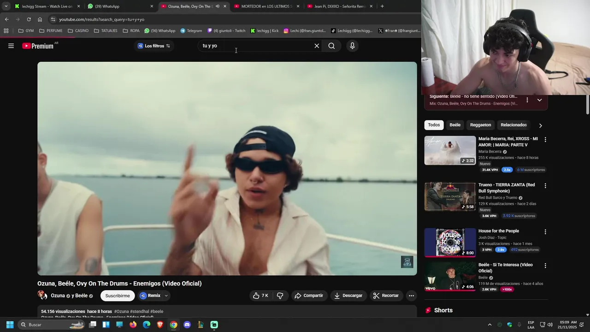Viewport: 590px width, 332px height.
Task: Open the browser apps grid icon
Action: pyautogui.click(x=6, y=31)
